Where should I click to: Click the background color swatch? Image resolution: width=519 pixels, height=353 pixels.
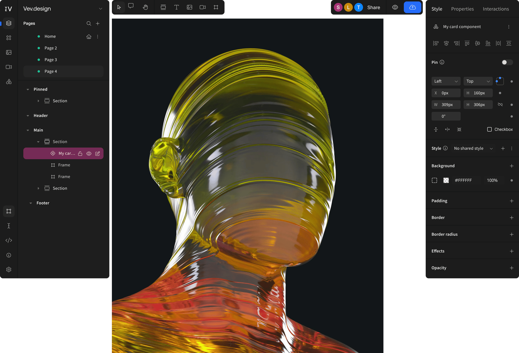(446, 180)
